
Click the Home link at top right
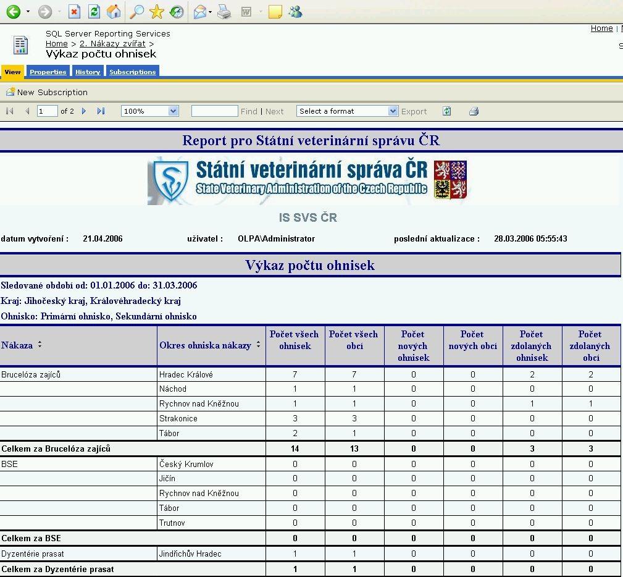tap(601, 28)
